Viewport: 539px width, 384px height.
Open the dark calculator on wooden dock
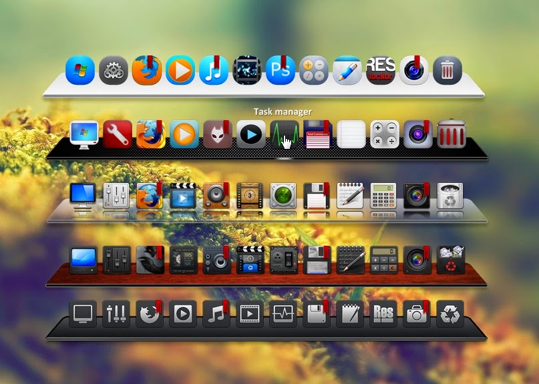(383, 260)
